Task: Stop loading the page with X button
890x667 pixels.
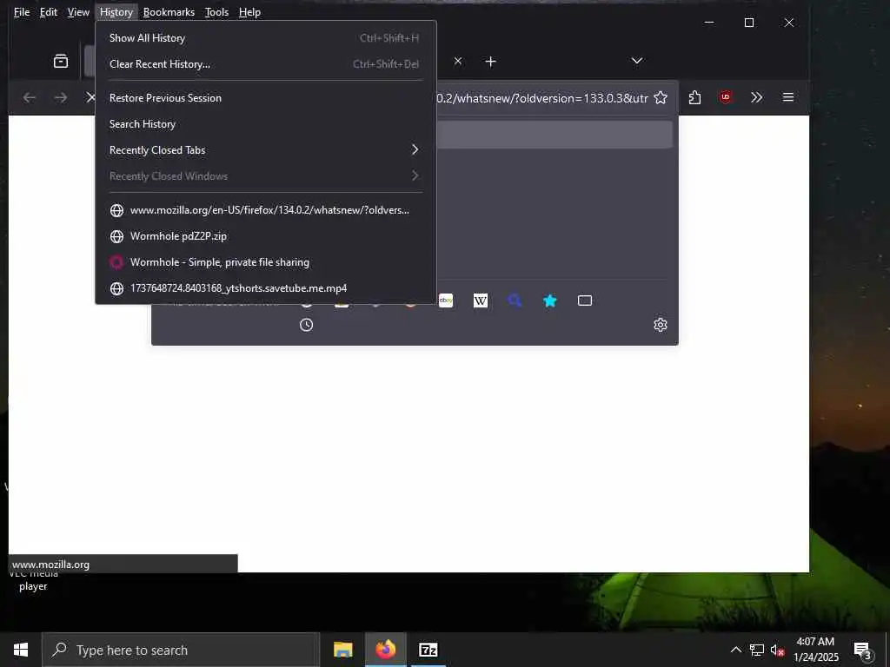Action: coord(90,97)
